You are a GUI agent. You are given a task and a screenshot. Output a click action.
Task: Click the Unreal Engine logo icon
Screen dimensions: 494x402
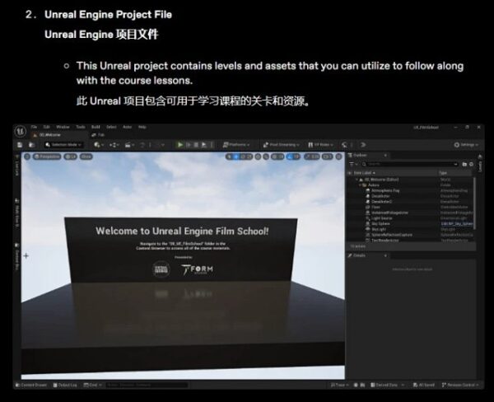click(x=19, y=129)
